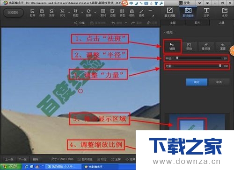Image resolution: width=234 pixels, height=170 pixels.
Task: Click the undo arrow icon
Action: 113,23
